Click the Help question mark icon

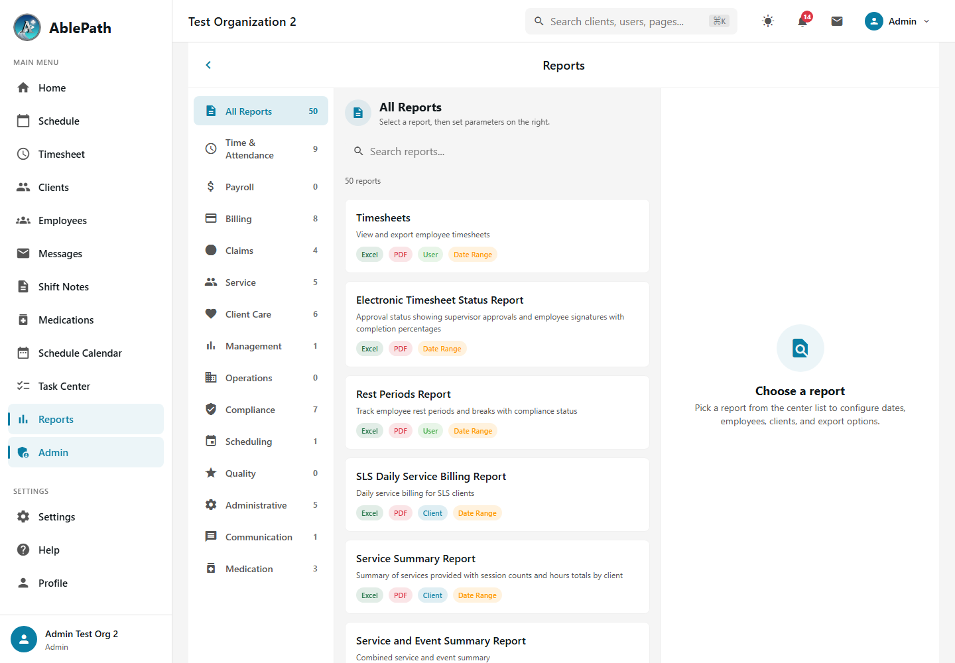tap(23, 550)
